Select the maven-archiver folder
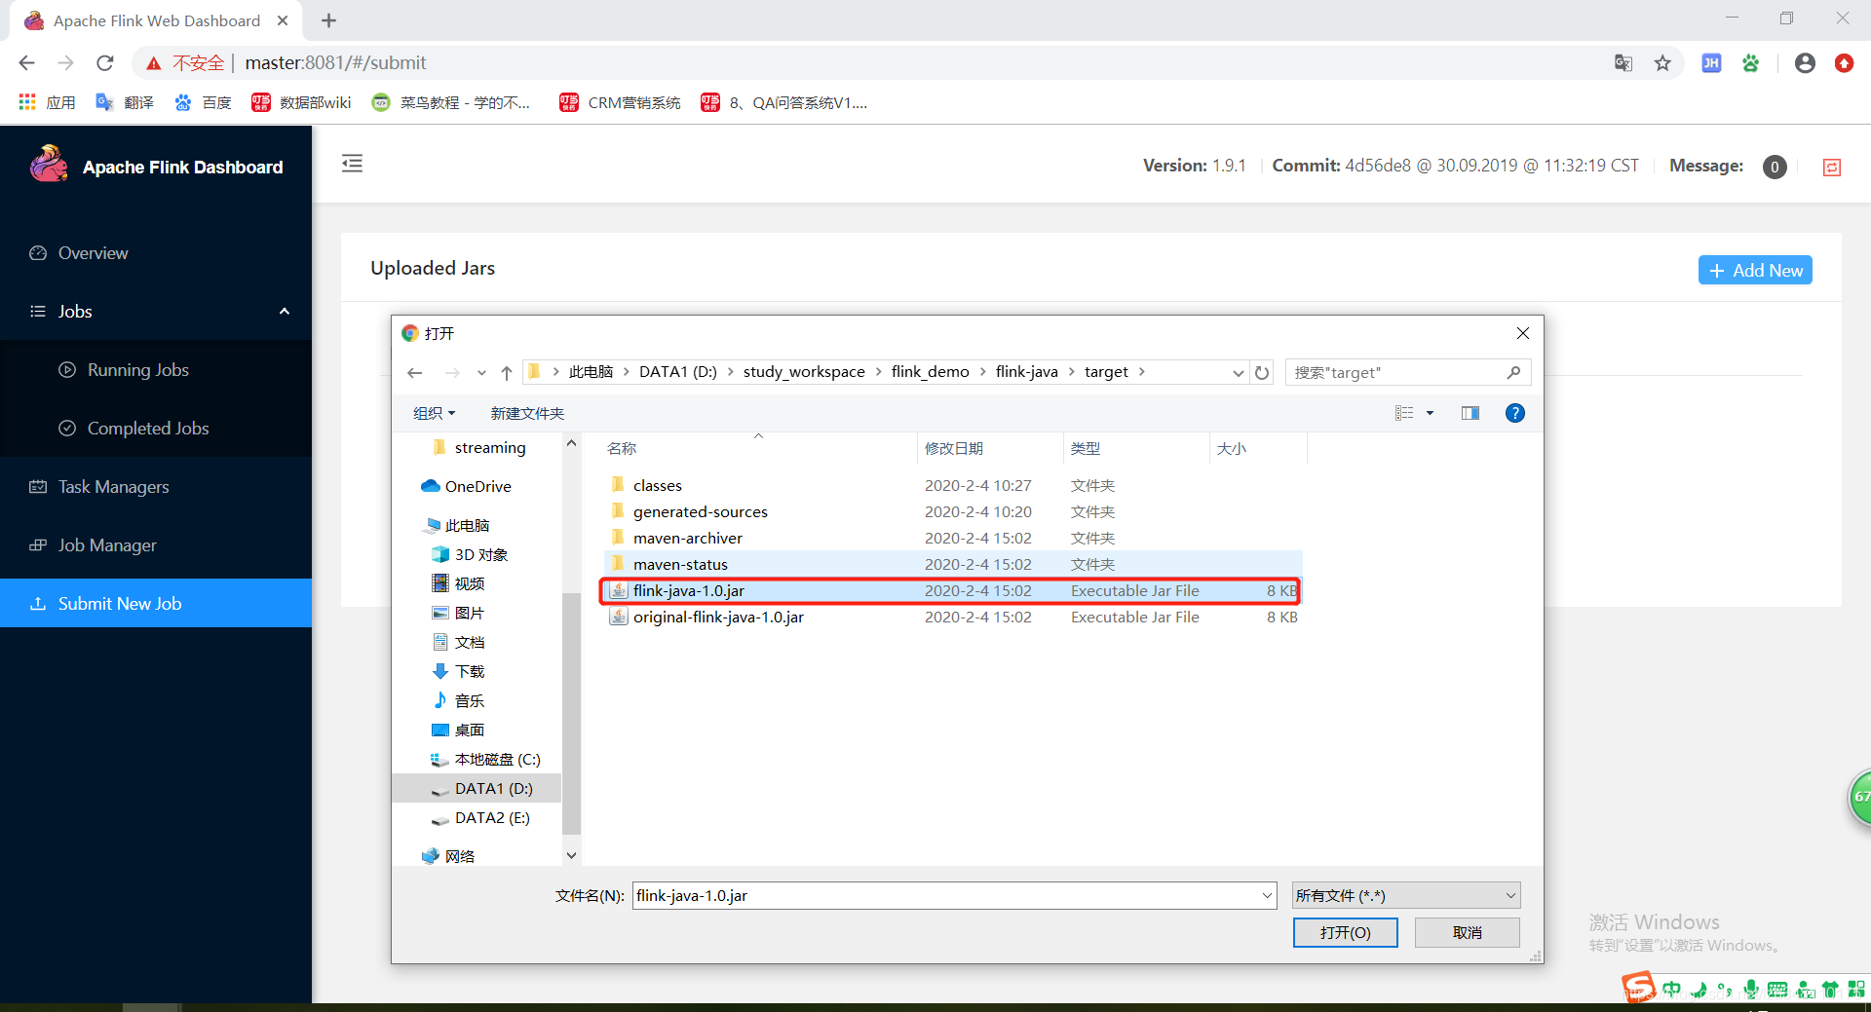 (x=952, y=538)
